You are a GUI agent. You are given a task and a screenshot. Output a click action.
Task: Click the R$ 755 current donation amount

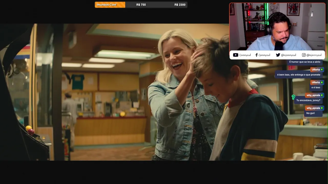click(141, 5)
